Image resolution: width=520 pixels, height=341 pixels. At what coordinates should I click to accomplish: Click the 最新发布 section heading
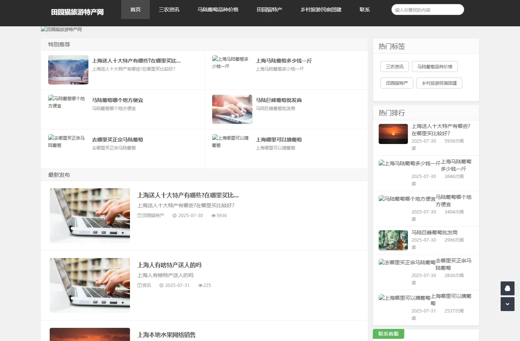59,175
